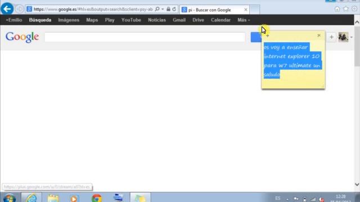Refresh the page with the reload icon
The height and width of the screenshot is (202, 360).
tap(174, 9)
